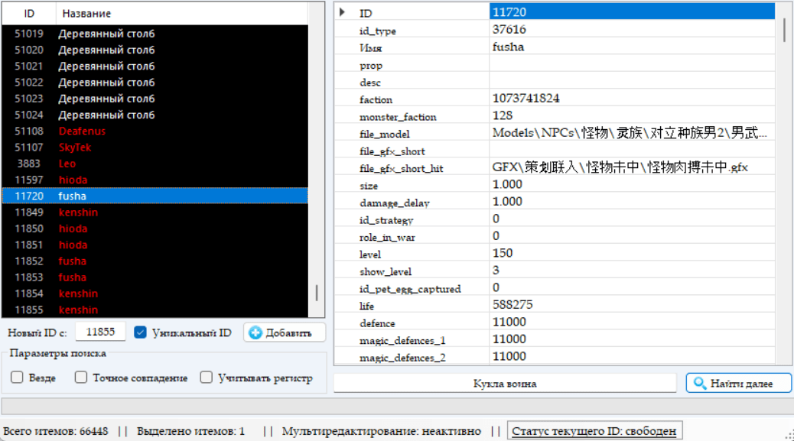Click the Статус текущего ID: свободен link
The image size is (794, 441).
tap(594, 431)
